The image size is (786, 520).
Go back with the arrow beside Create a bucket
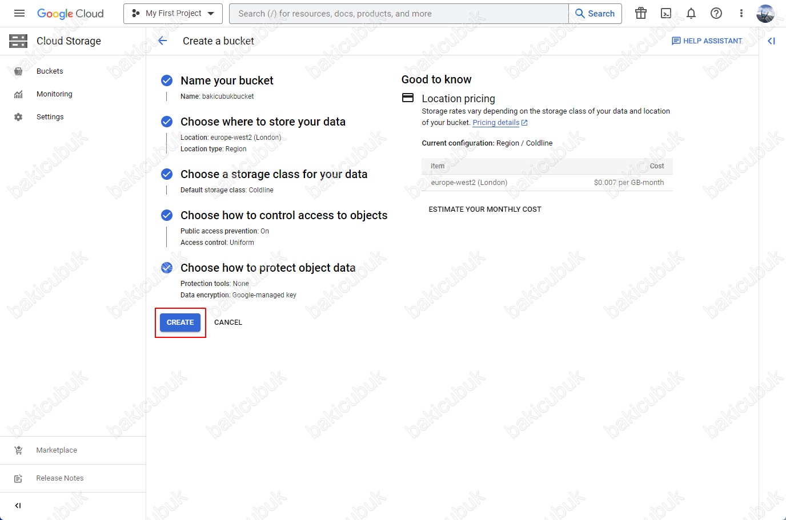pyautogui.click(x=163, y=41)
